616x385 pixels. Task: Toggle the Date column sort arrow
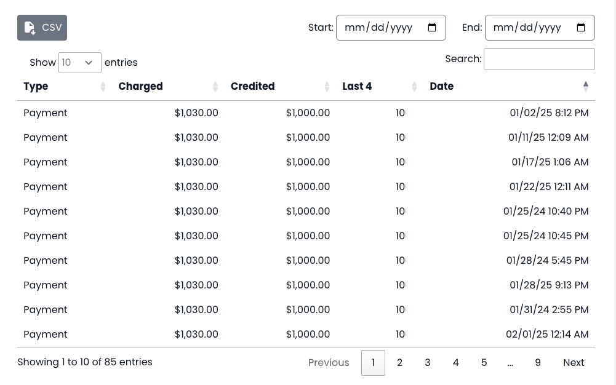tap(586, 87)
